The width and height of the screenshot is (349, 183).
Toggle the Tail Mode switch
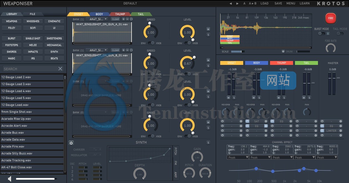point(340,34)
